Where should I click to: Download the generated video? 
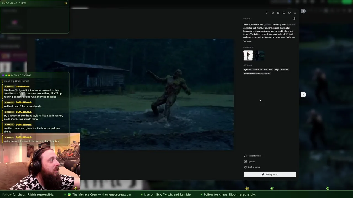pyautogui.click(x=295, y=13)
